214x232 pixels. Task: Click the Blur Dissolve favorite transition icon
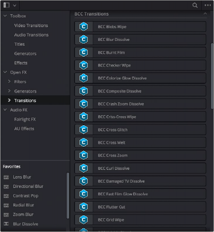pos(6,224)
